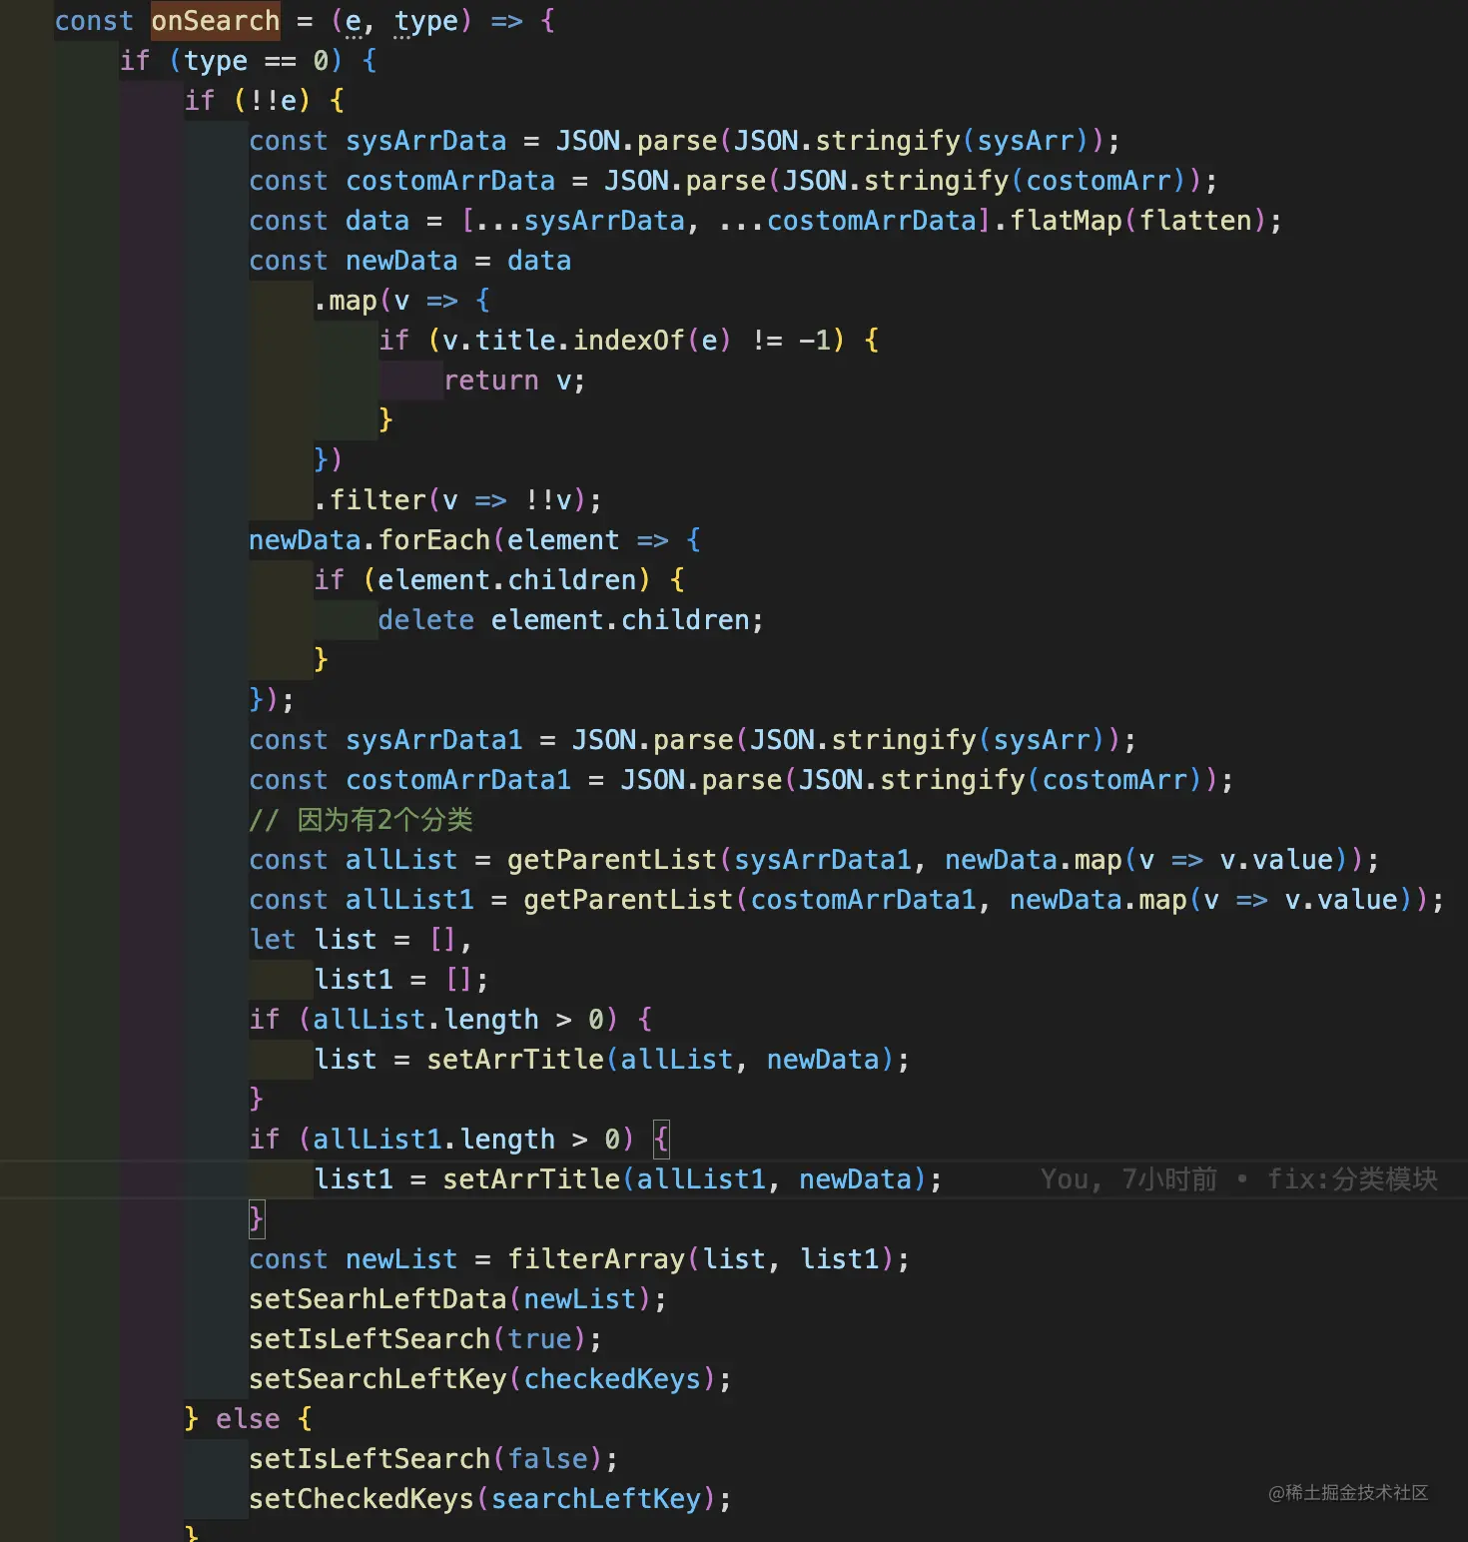Click the 'let list = [],' line

(x=361, y=940)
